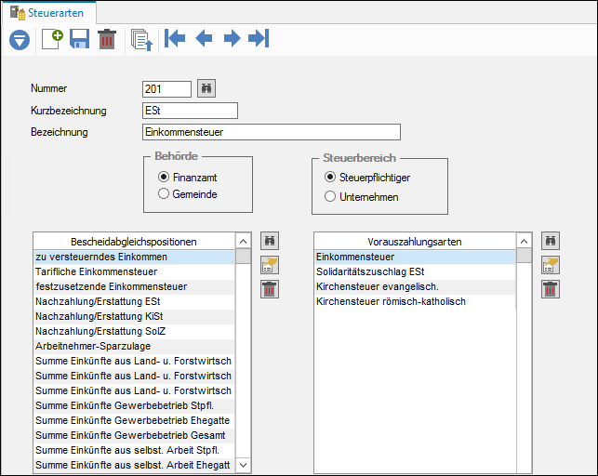
Task: Go to next record arrow
Action: click(232, 38)
